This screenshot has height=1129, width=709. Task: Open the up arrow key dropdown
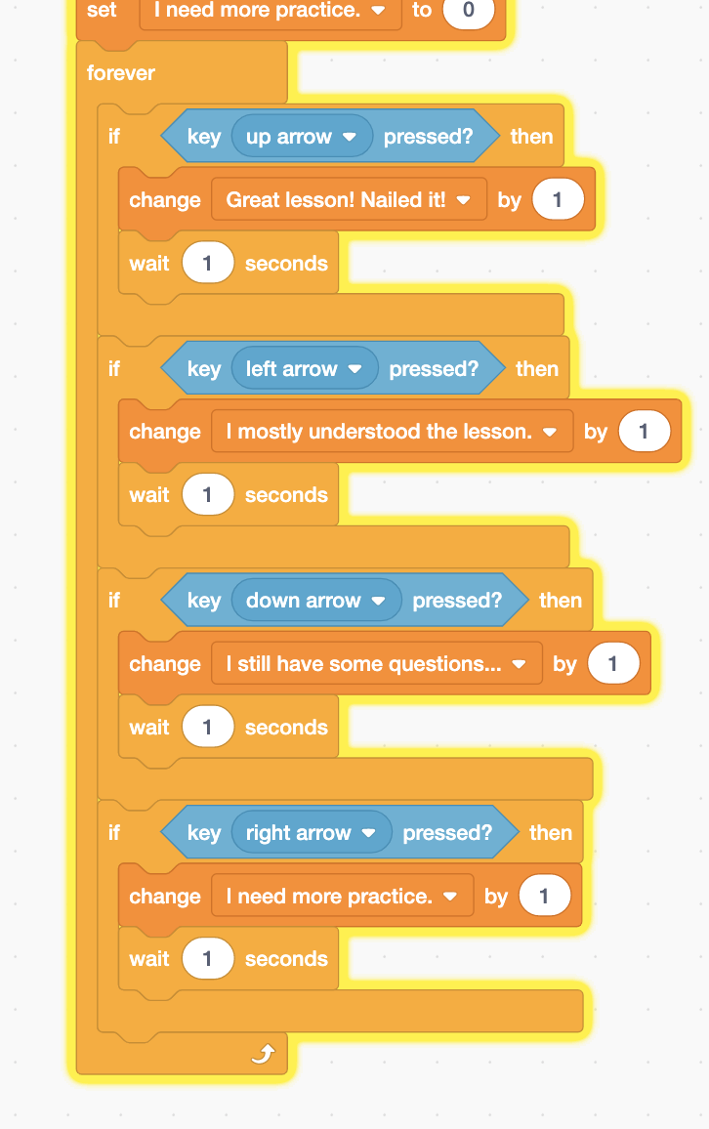pos(350,138)
